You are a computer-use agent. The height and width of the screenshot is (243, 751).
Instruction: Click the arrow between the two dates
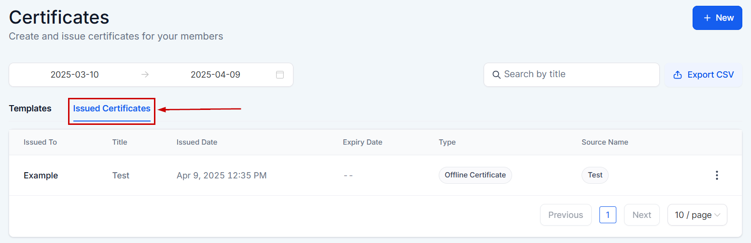145,75
